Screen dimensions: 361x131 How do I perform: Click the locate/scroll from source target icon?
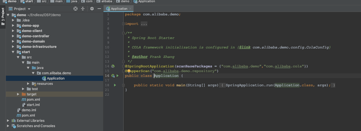pos(75,9)
